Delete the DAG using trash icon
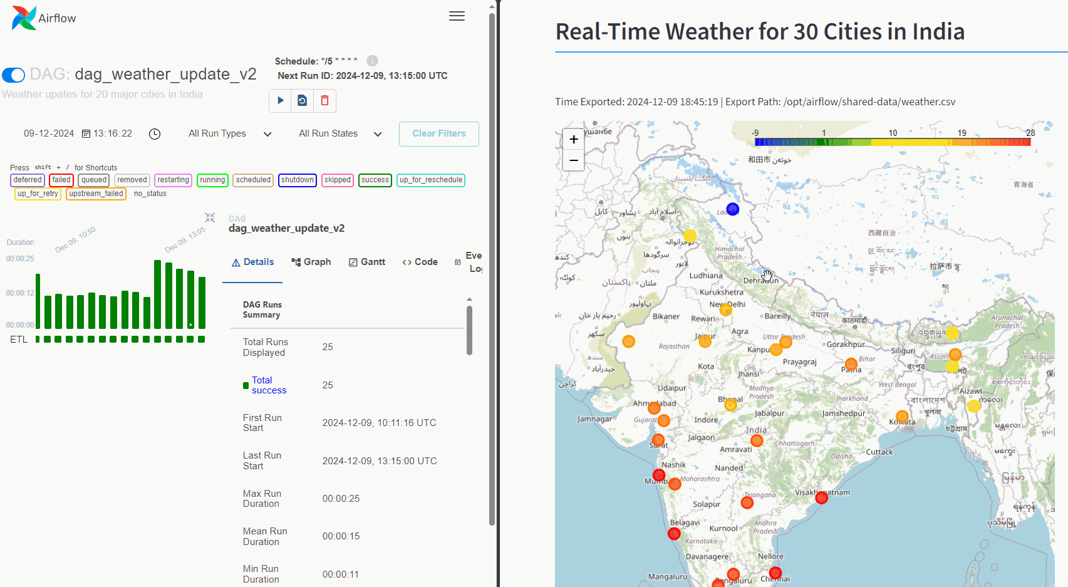This screenshot has height=587, width=1068. click(x=324, y=100)
